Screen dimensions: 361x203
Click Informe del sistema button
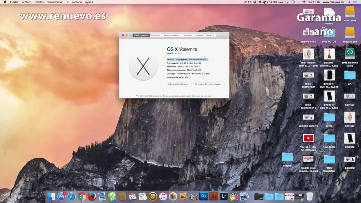pos(179,84)
